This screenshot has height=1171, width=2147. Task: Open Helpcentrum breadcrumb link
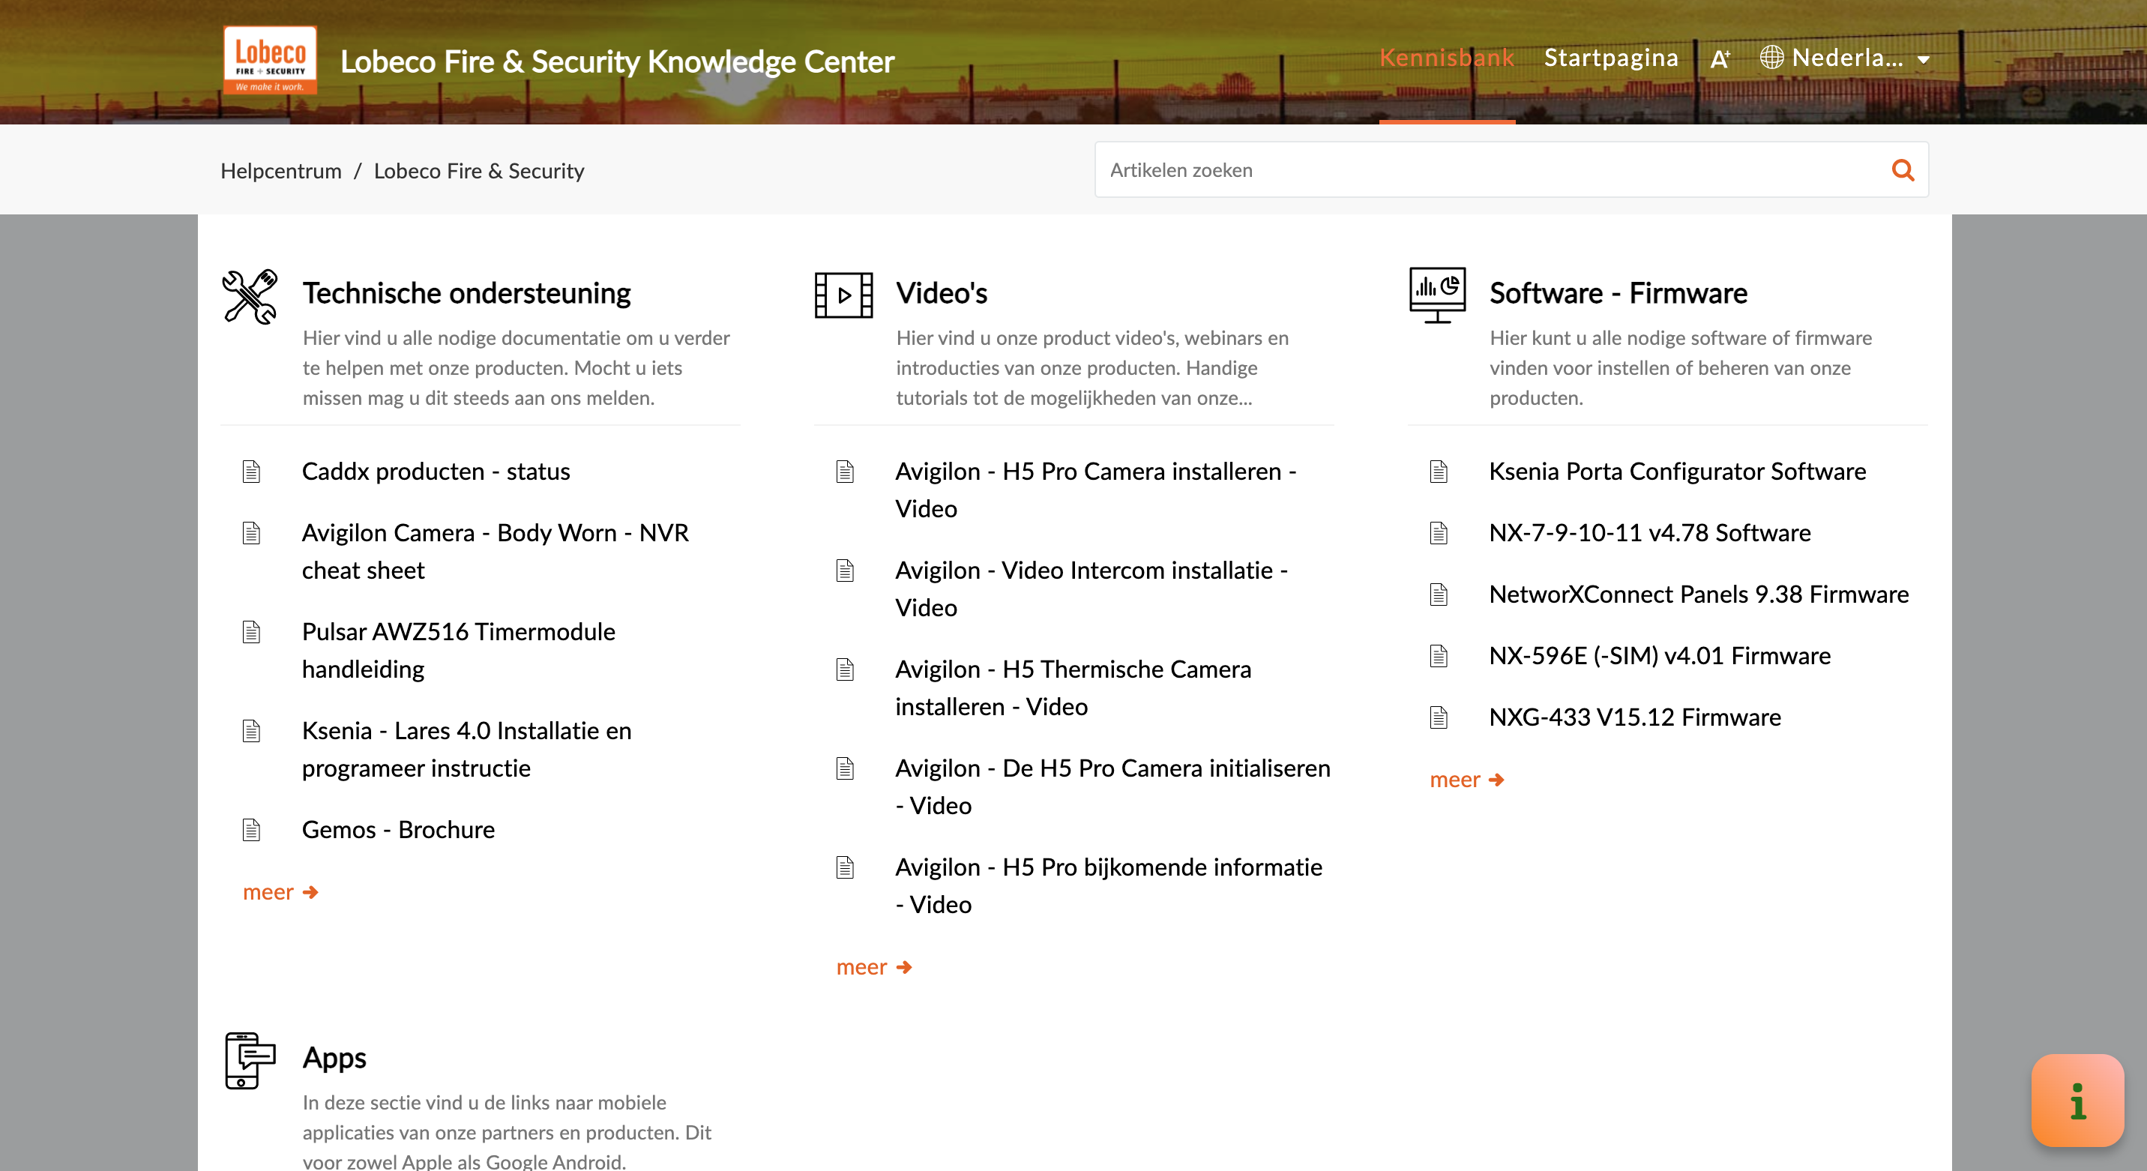[x=281, y=171]
